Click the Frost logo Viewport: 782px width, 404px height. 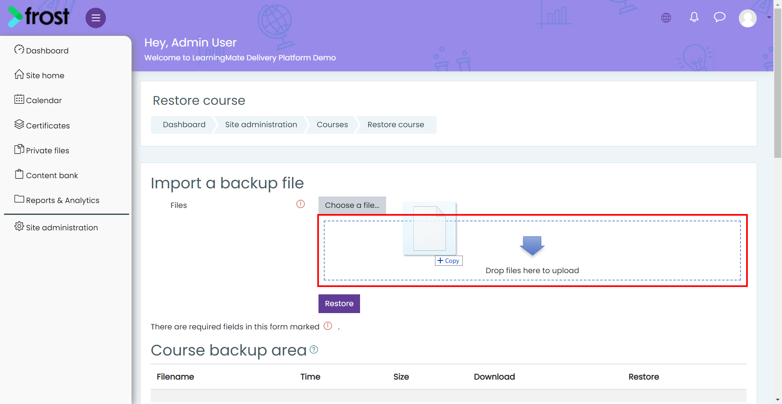38,17
